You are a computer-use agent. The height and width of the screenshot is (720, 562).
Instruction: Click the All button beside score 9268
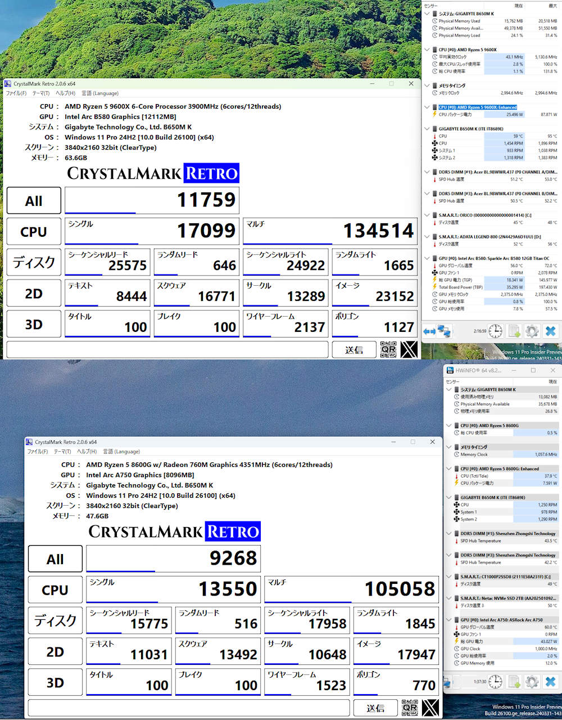click(x=55, y=559)
